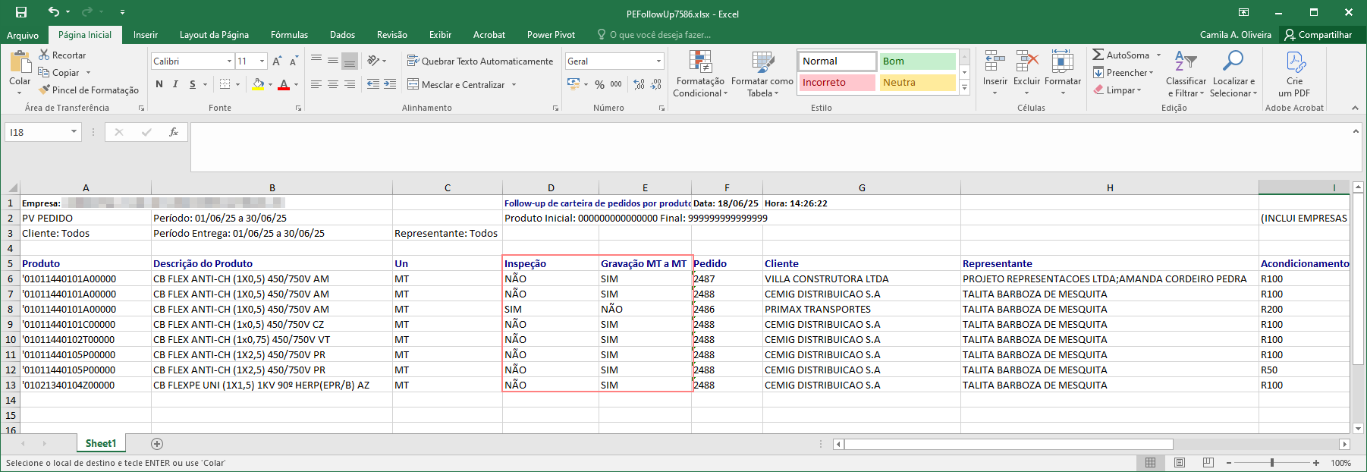
Task: Insert cells with Inserir
Action: (995, 74)
